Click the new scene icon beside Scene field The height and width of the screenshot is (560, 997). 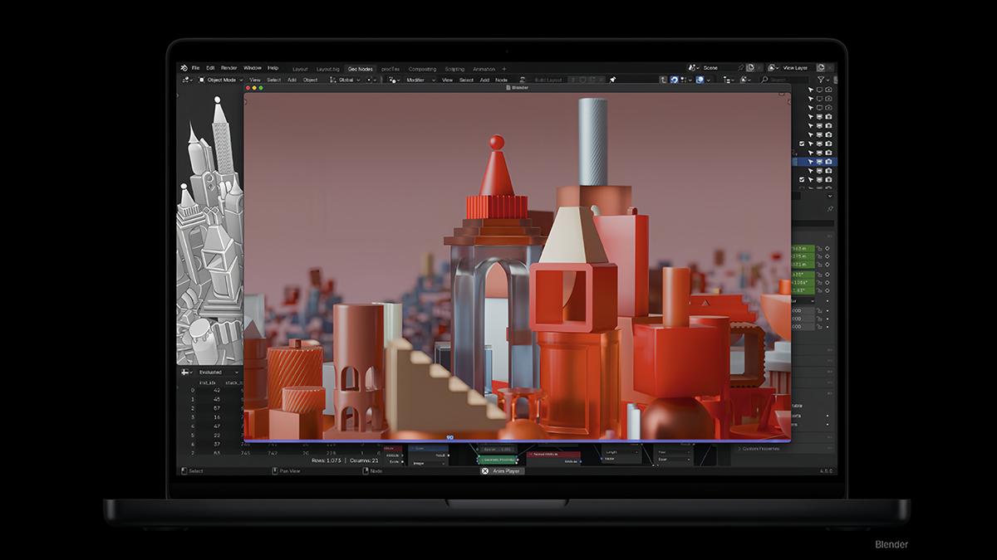[x=749, y=68]
